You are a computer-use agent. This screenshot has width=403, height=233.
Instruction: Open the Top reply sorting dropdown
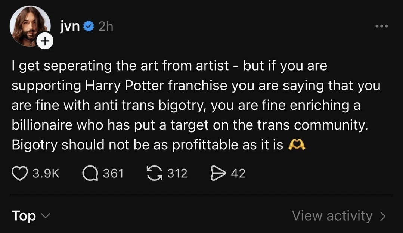[24, 216]
